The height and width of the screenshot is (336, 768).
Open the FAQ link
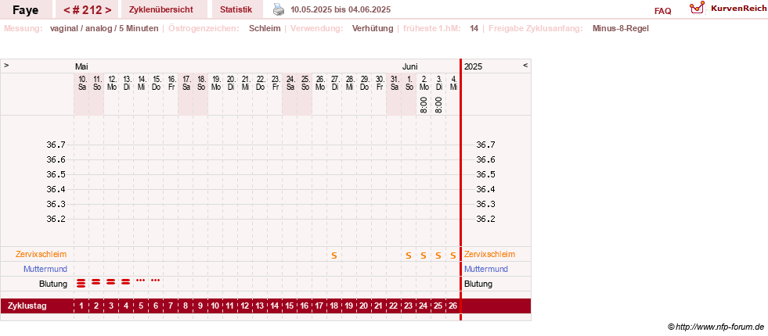click(662, 11)
